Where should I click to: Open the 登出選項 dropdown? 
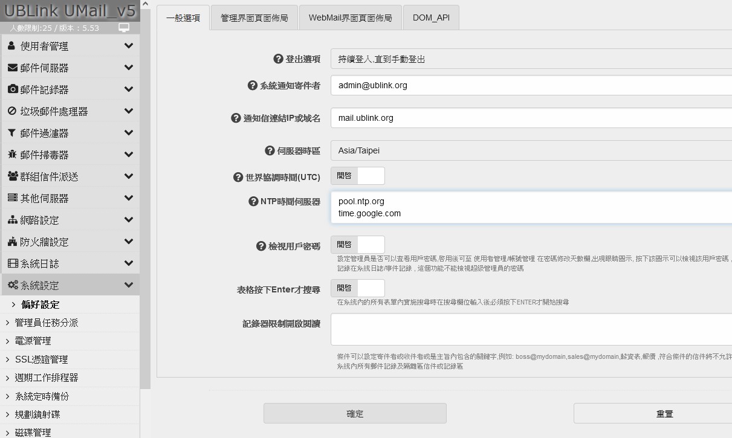point(531,59)
